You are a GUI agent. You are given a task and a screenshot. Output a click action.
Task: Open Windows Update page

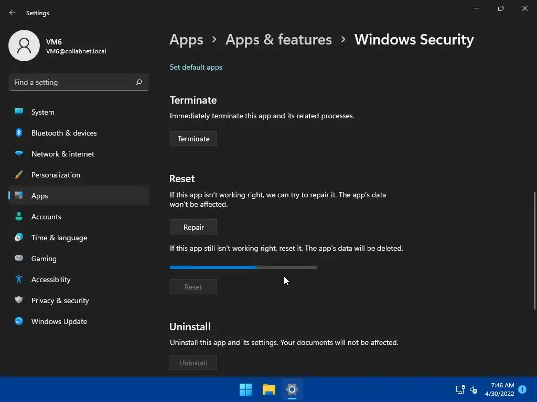pyautogui.click(x=79, y=321)
